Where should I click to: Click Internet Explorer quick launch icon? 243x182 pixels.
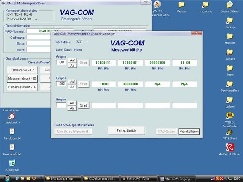(x=17, y=179)
